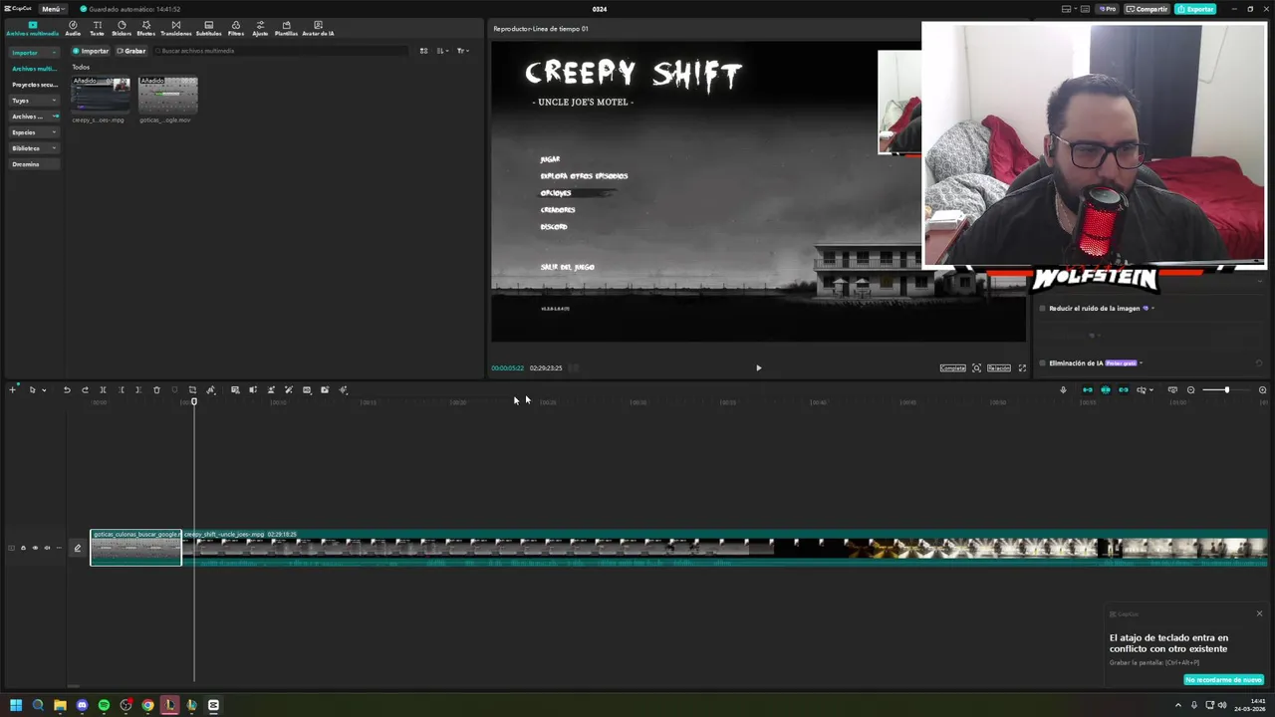Click the Exportar button
The image size is (1275, 717).
1195,9
